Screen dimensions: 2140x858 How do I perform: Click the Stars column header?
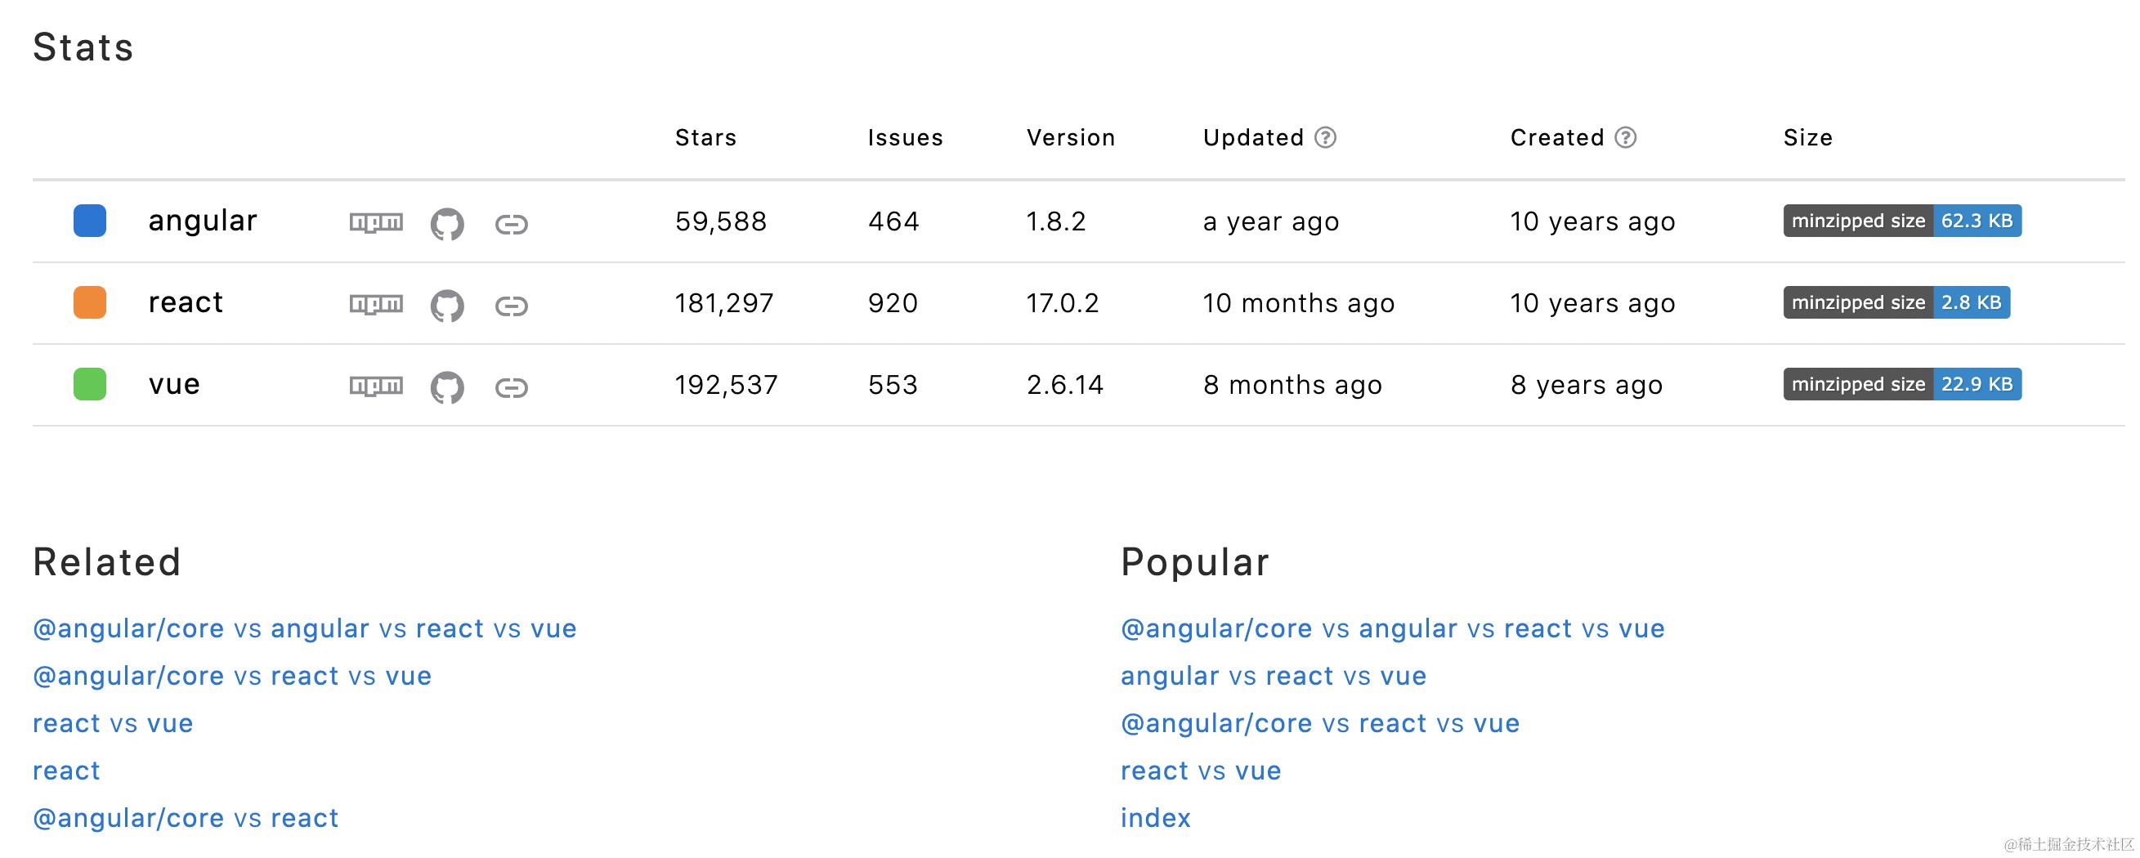[x=705, y=138]
